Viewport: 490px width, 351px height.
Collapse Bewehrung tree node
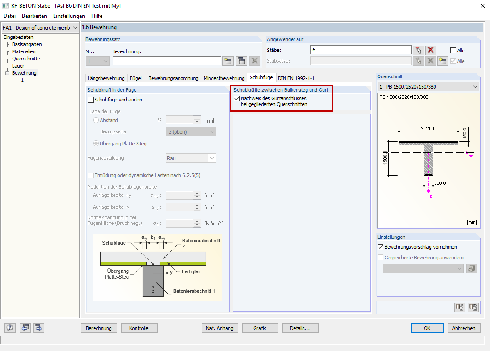click(x=8, y=73)
